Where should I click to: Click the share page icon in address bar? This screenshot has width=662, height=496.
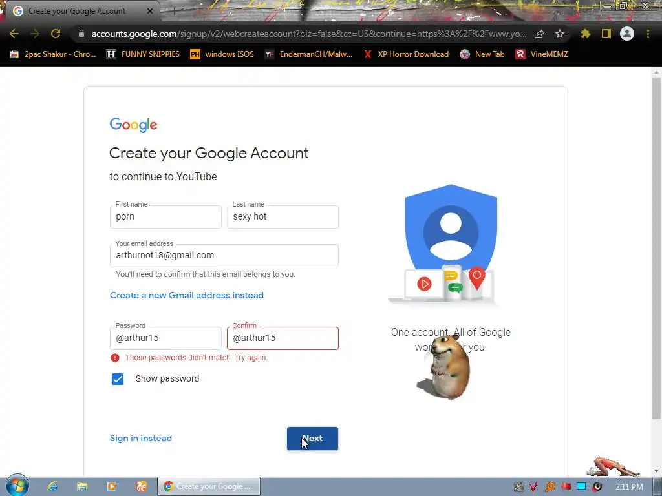539,34
